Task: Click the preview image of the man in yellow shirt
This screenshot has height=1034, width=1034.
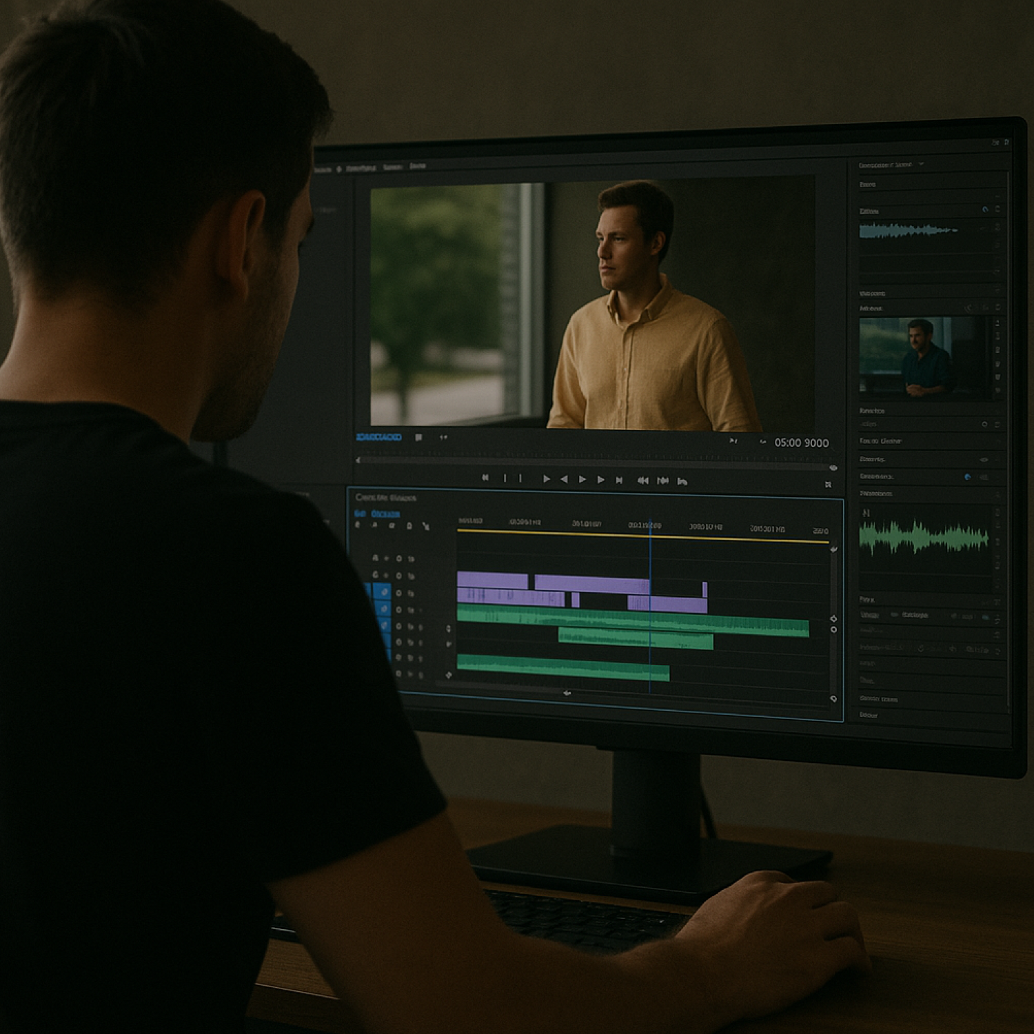Action: click(x=593, y=304)
